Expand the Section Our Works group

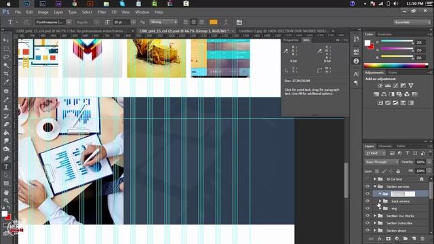pos(375,216)
